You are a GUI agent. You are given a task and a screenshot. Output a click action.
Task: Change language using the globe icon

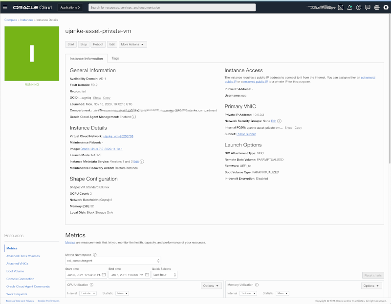point(376,7)
